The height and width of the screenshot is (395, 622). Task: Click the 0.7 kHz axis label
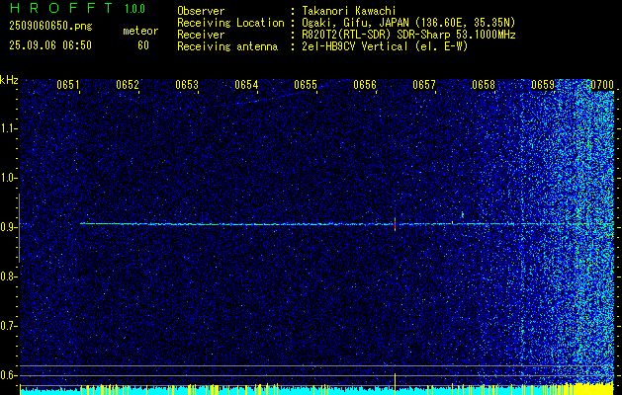[x=8, y=326]
